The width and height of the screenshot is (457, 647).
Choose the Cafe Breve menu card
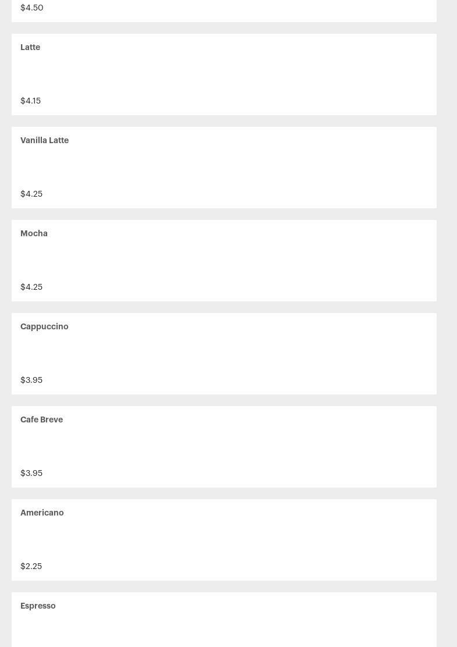224,446
